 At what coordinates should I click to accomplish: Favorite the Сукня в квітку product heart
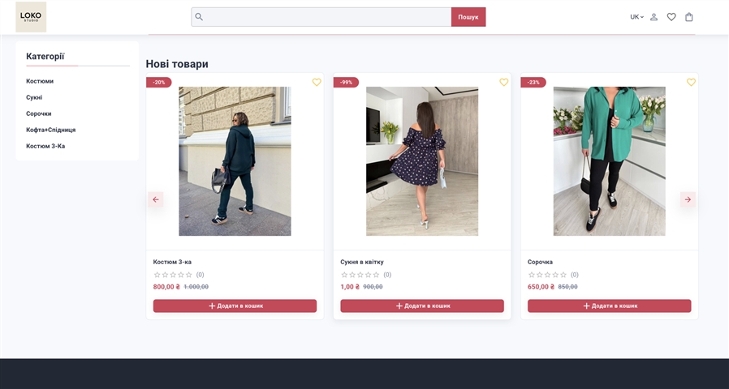503,82
